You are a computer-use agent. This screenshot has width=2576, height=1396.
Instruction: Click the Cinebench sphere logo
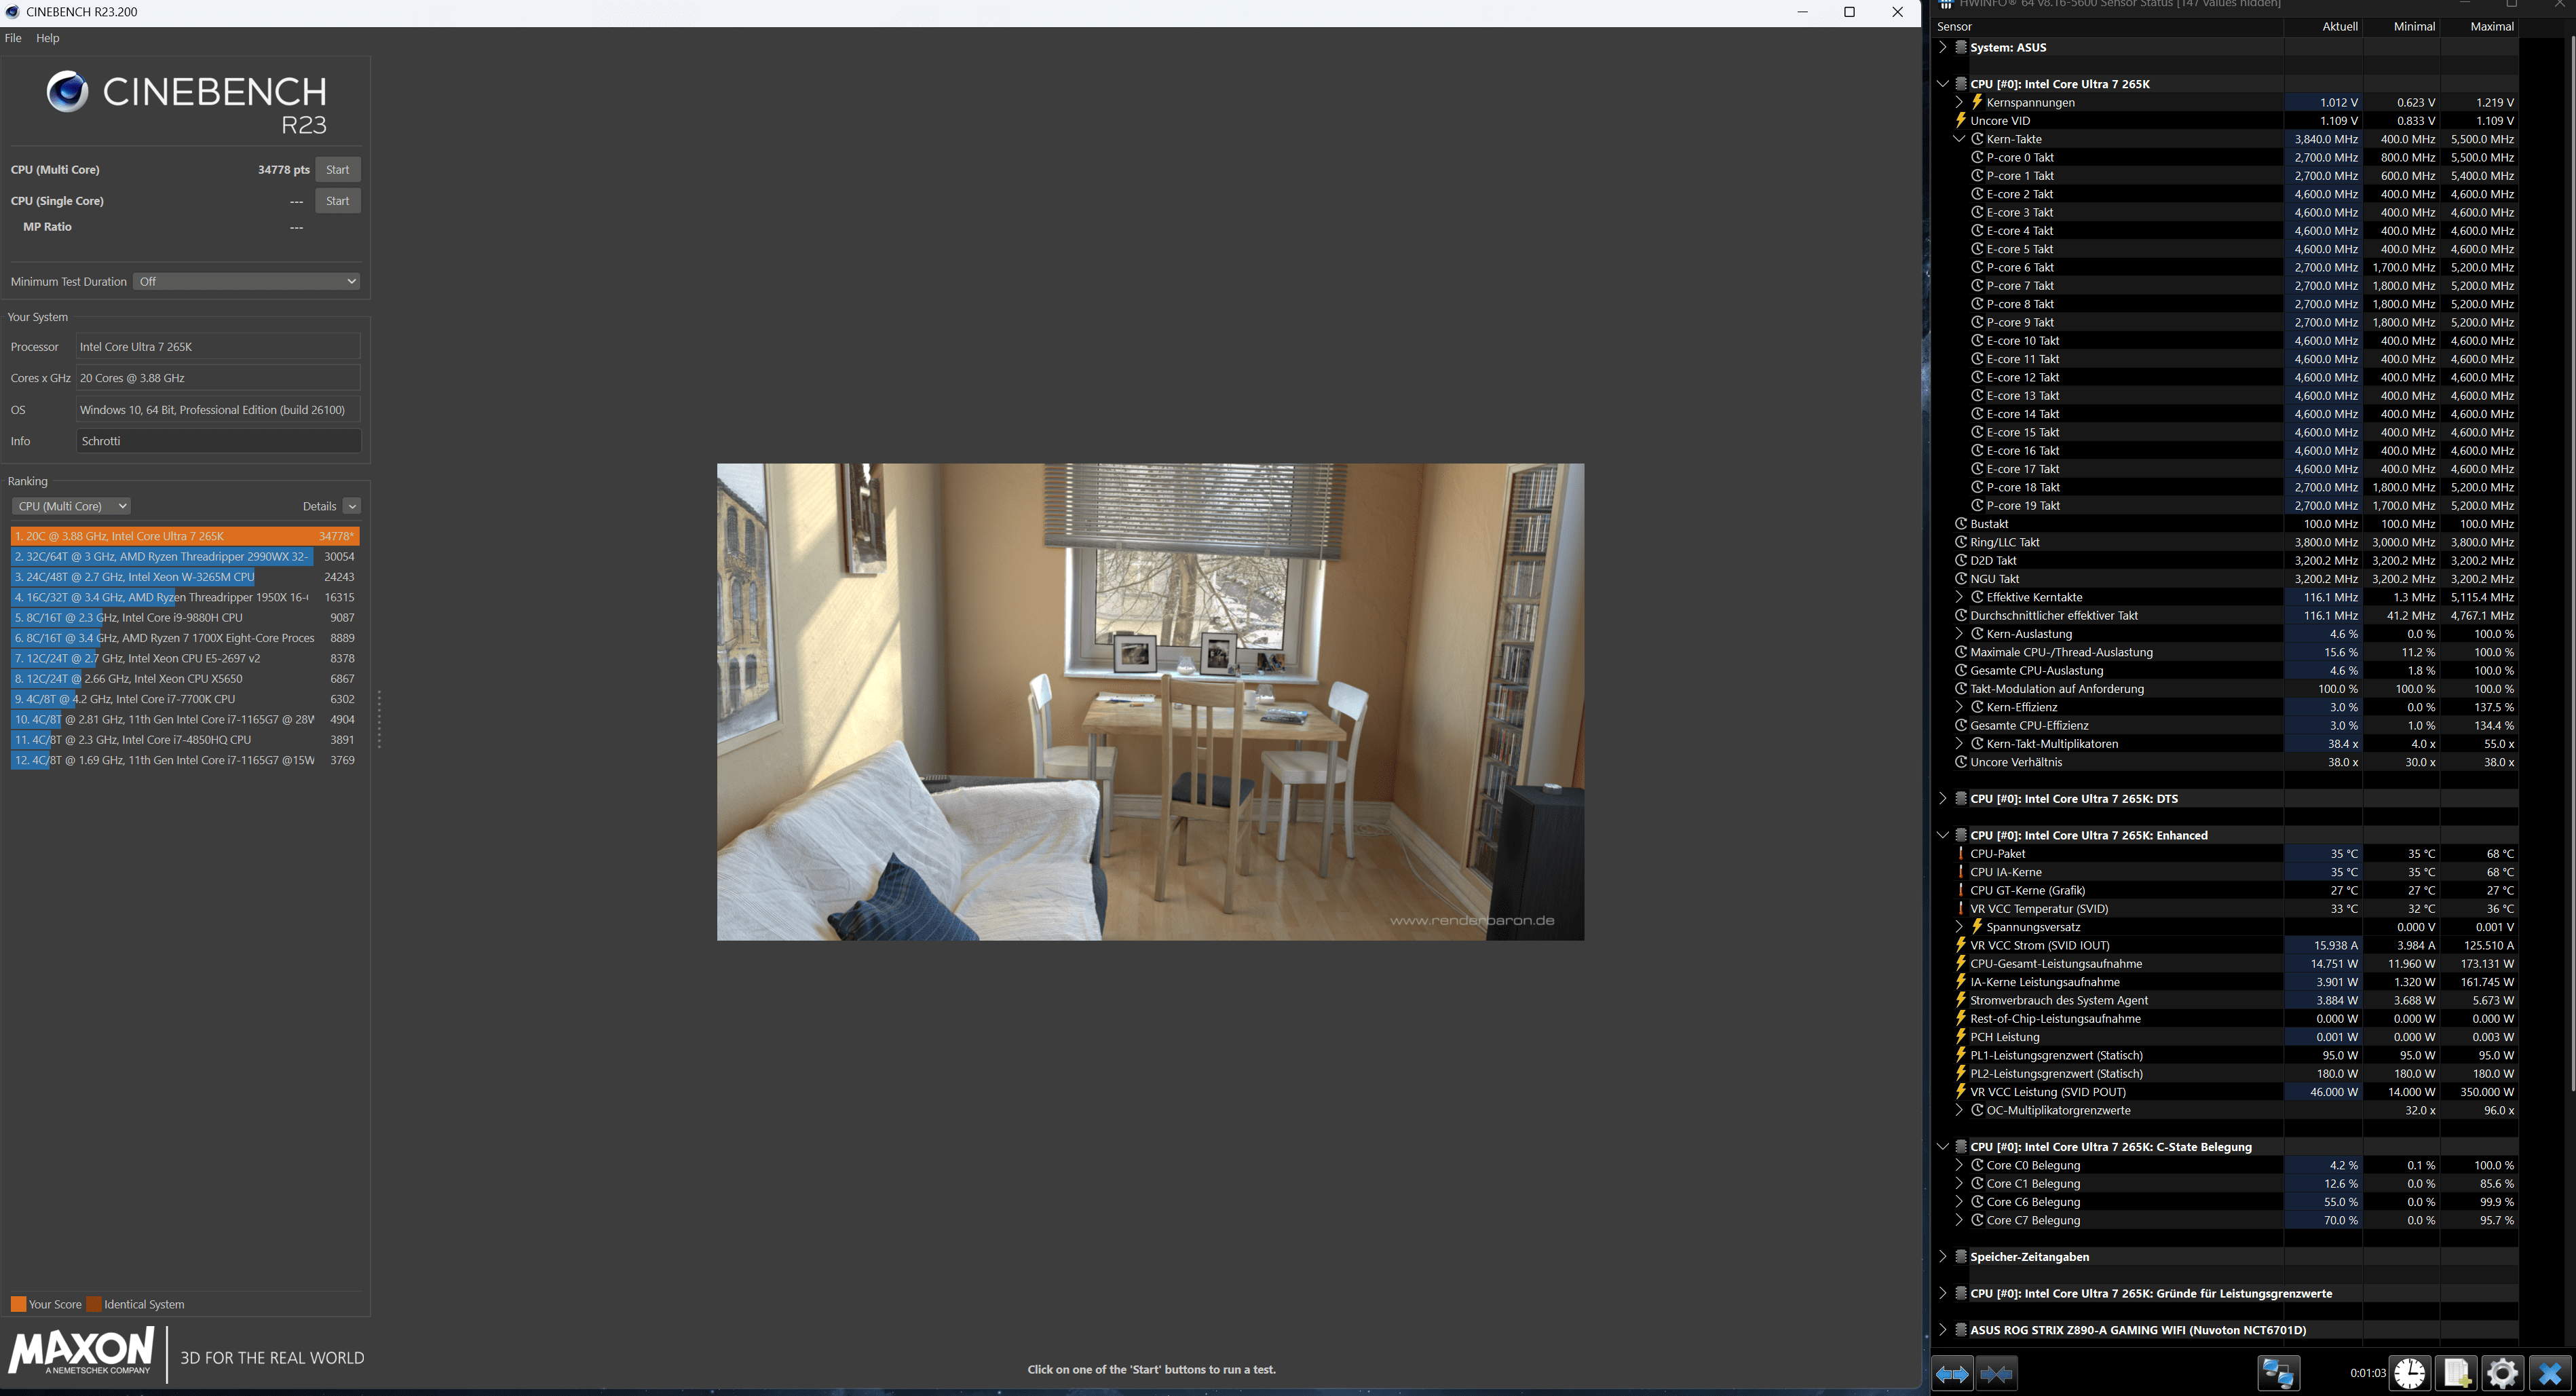67,92
